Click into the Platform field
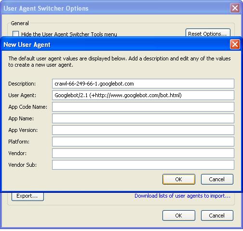The image size is (243, 231). click(143, 142)
